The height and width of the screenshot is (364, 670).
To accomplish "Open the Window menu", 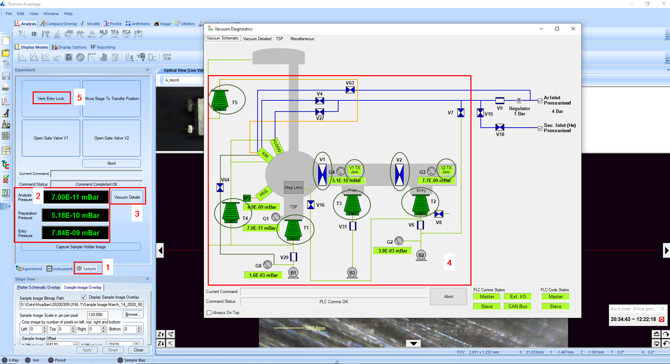I will [x=51, y=13].
